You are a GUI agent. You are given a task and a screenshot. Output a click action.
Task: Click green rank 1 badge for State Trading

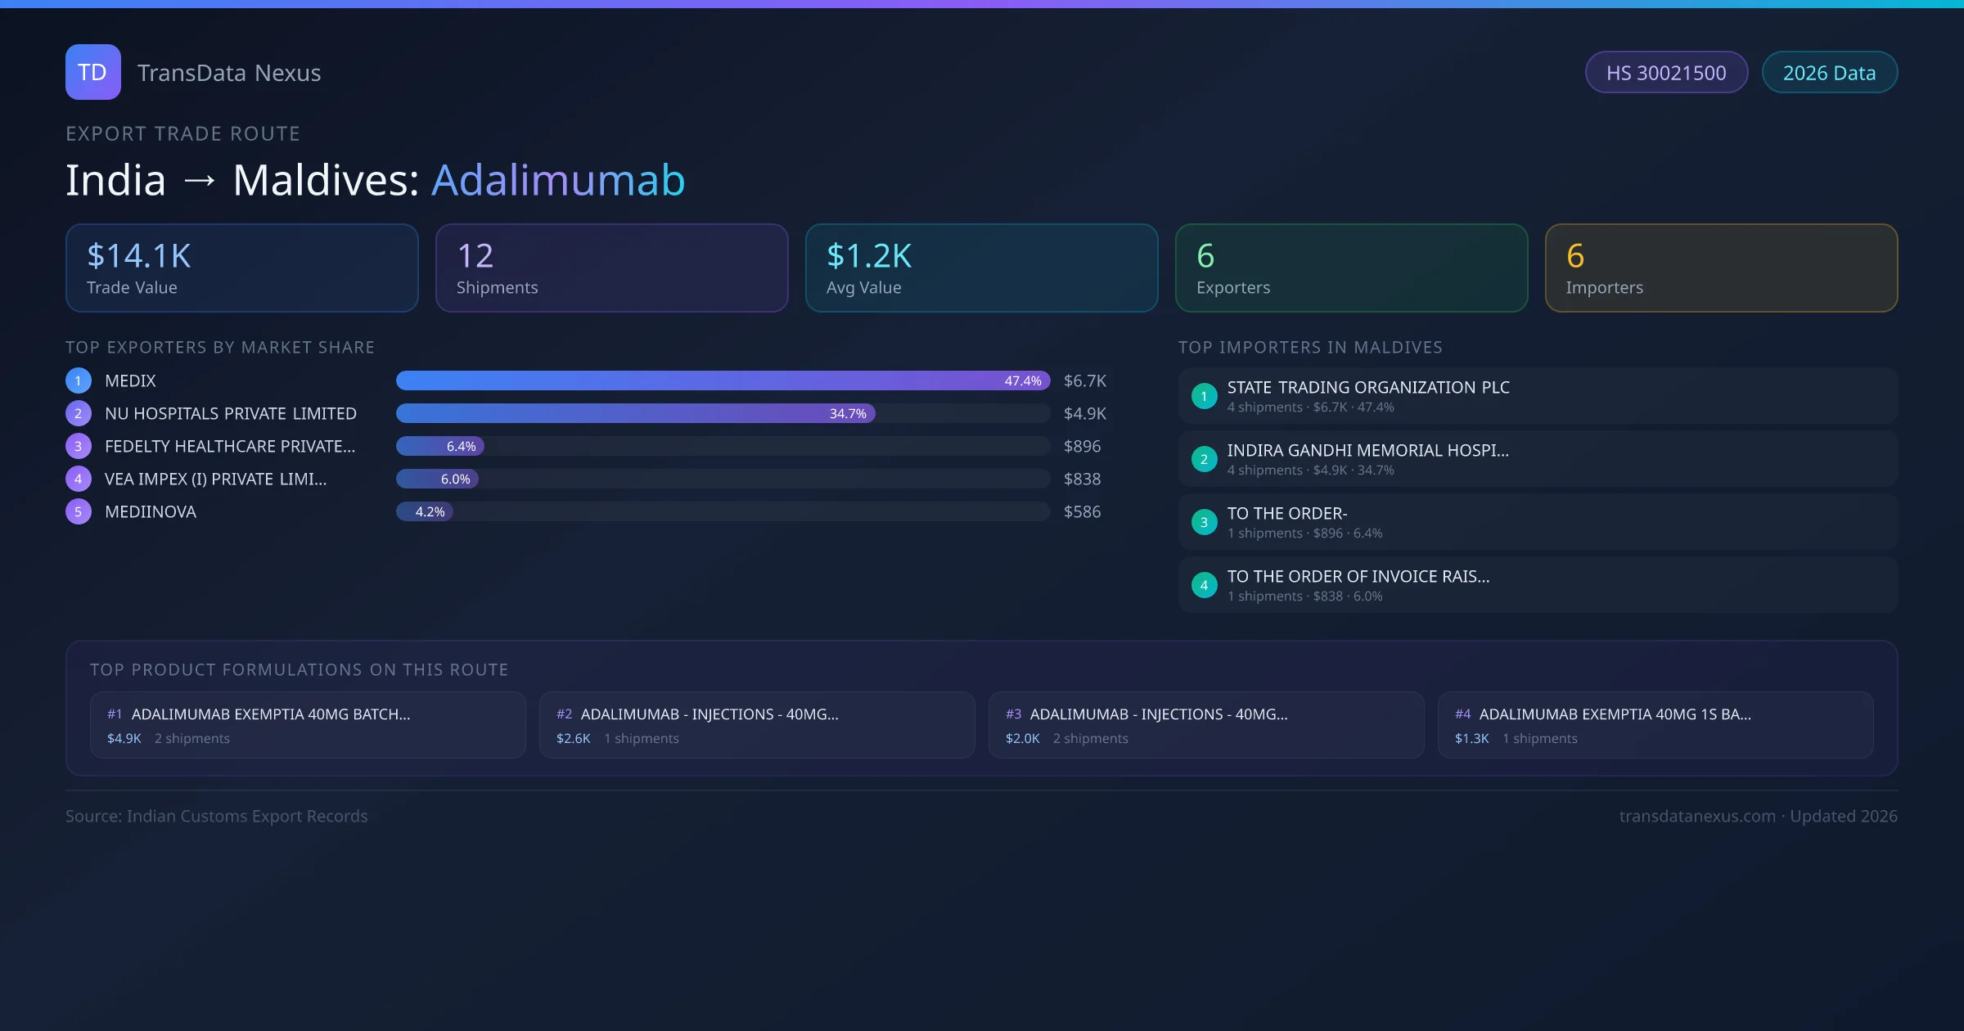click(x=1204, y=396)
